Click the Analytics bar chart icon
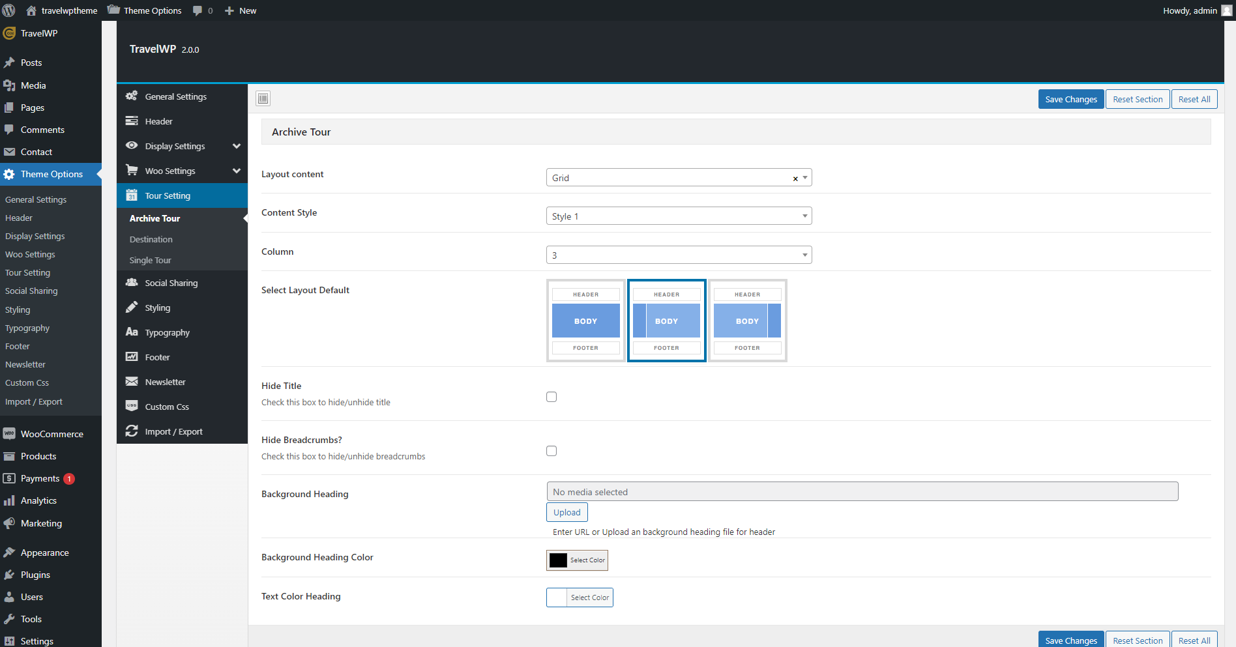 coord(9,500)
